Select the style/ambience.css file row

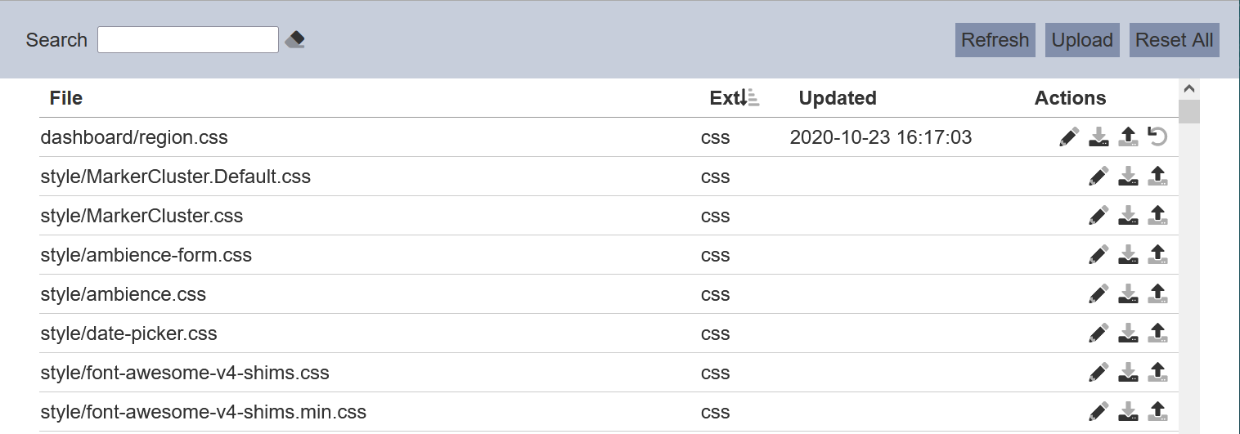tap(609, 293)
